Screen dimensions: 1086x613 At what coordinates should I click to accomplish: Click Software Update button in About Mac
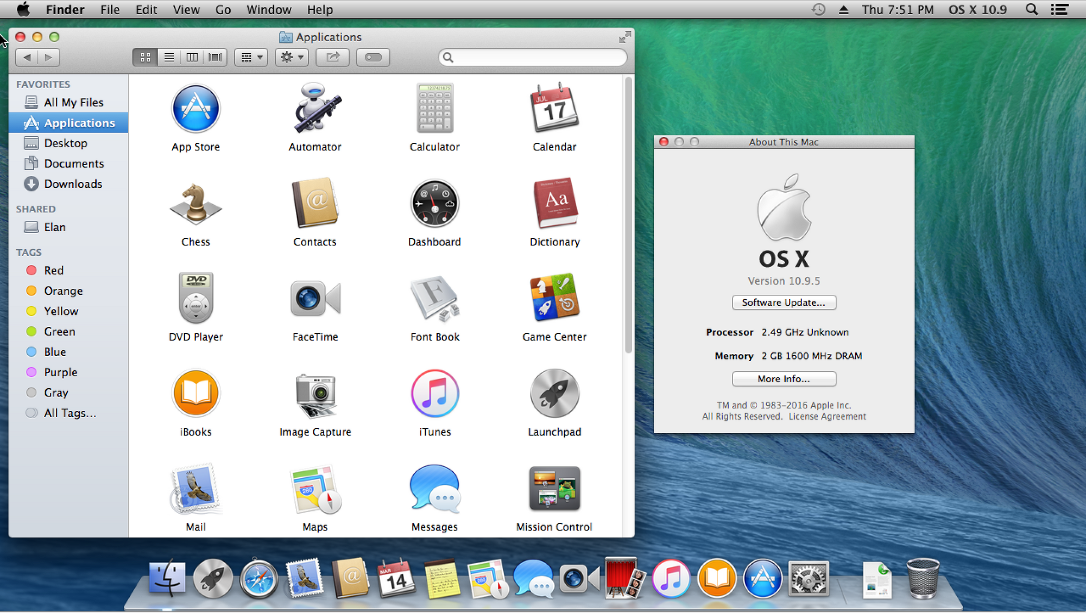[x=783, y=302]
